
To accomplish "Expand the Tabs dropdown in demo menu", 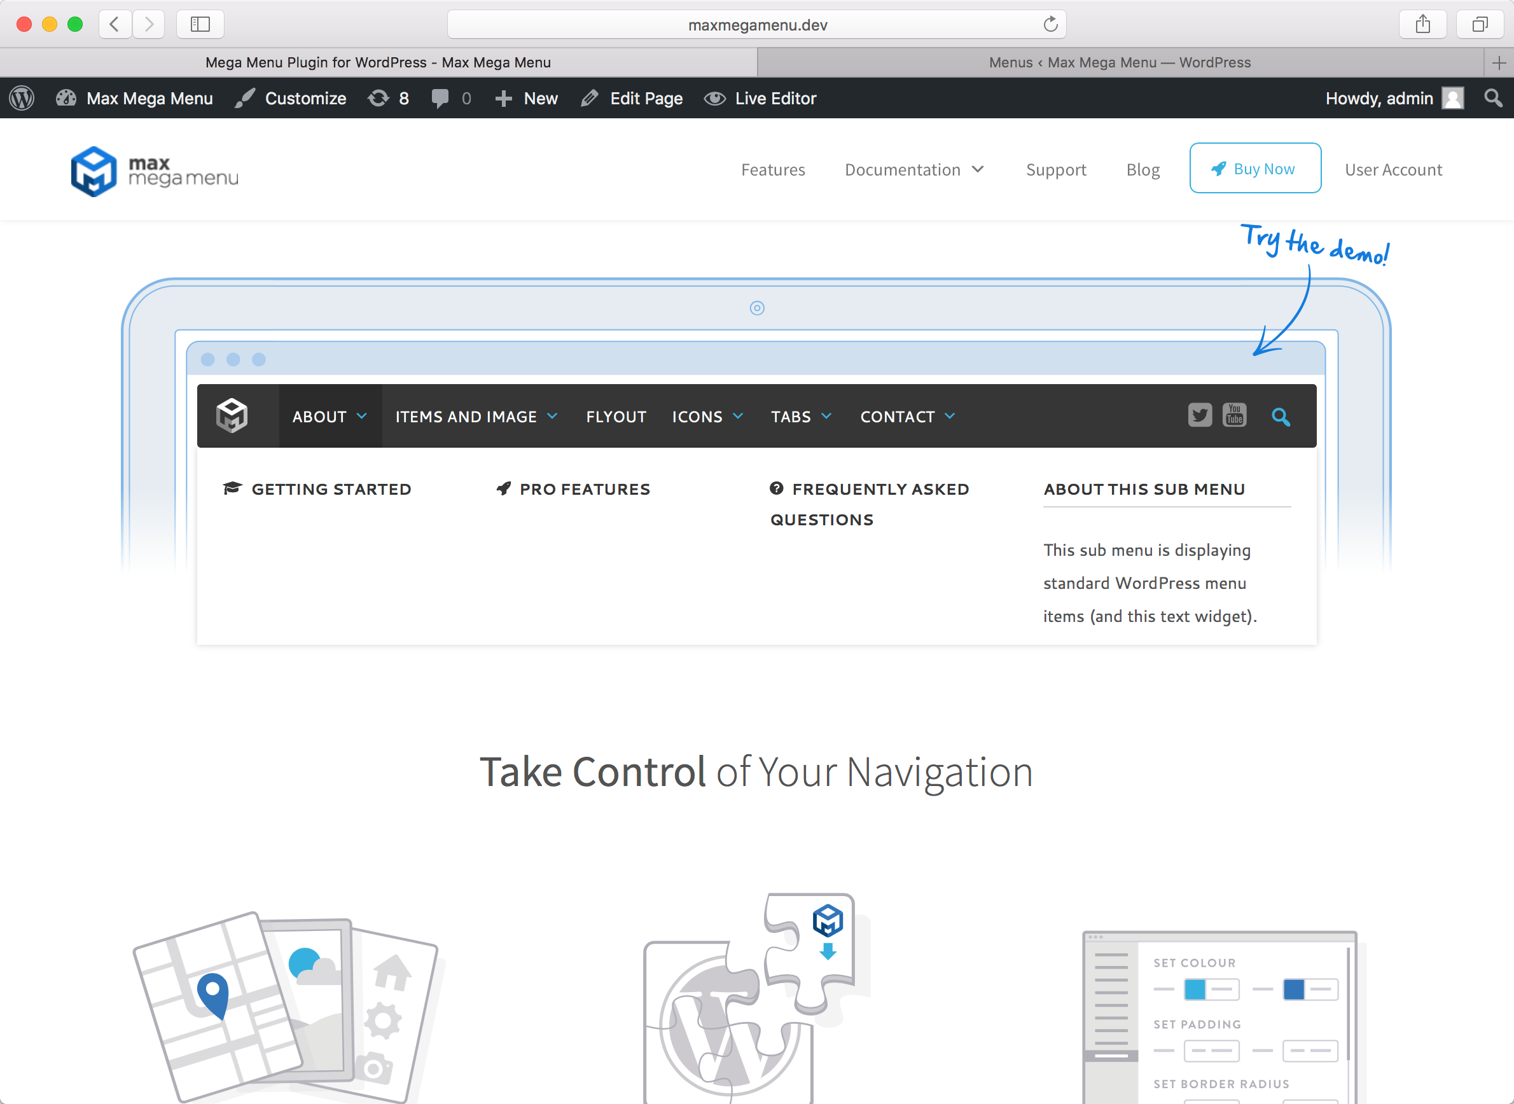I will pos(801,417).
